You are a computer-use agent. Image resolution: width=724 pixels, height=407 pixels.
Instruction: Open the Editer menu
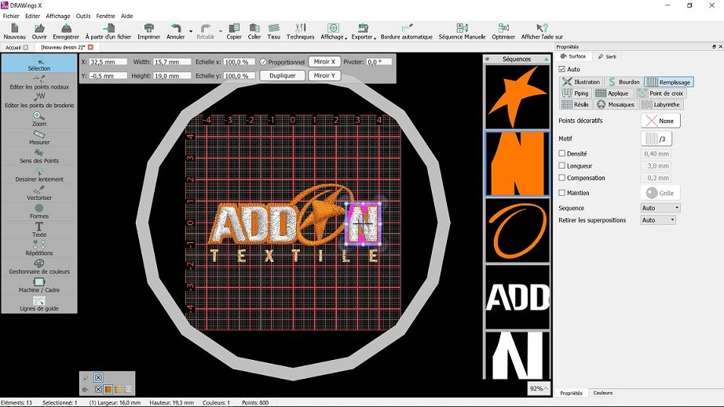32,16
